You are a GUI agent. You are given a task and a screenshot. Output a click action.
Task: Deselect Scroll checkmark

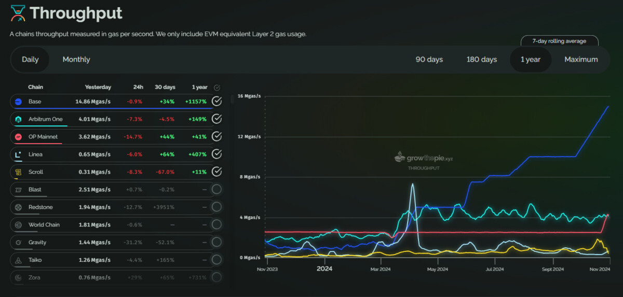click(217, 172)
